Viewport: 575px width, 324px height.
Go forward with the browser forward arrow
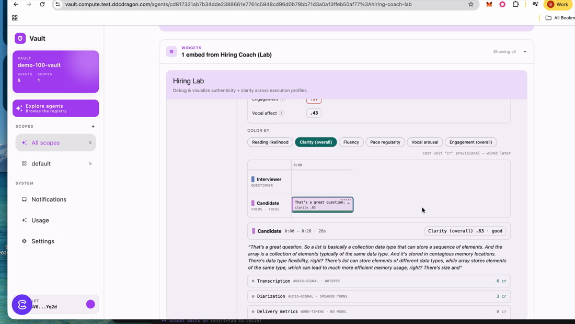pos(29,4)
